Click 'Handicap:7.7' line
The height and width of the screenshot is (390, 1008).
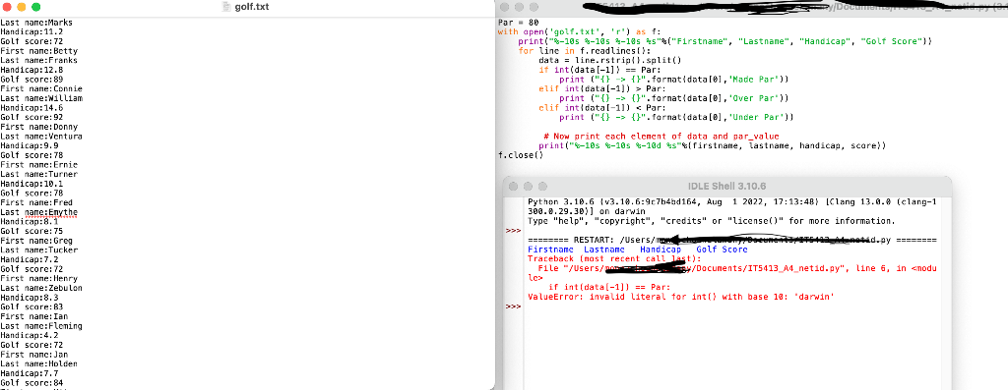(30, 373)
